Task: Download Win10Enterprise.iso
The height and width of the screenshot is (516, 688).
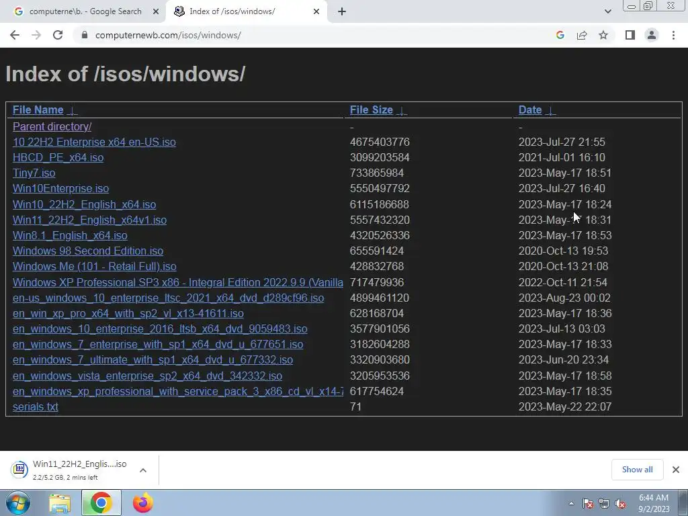Action: point(60,188)
